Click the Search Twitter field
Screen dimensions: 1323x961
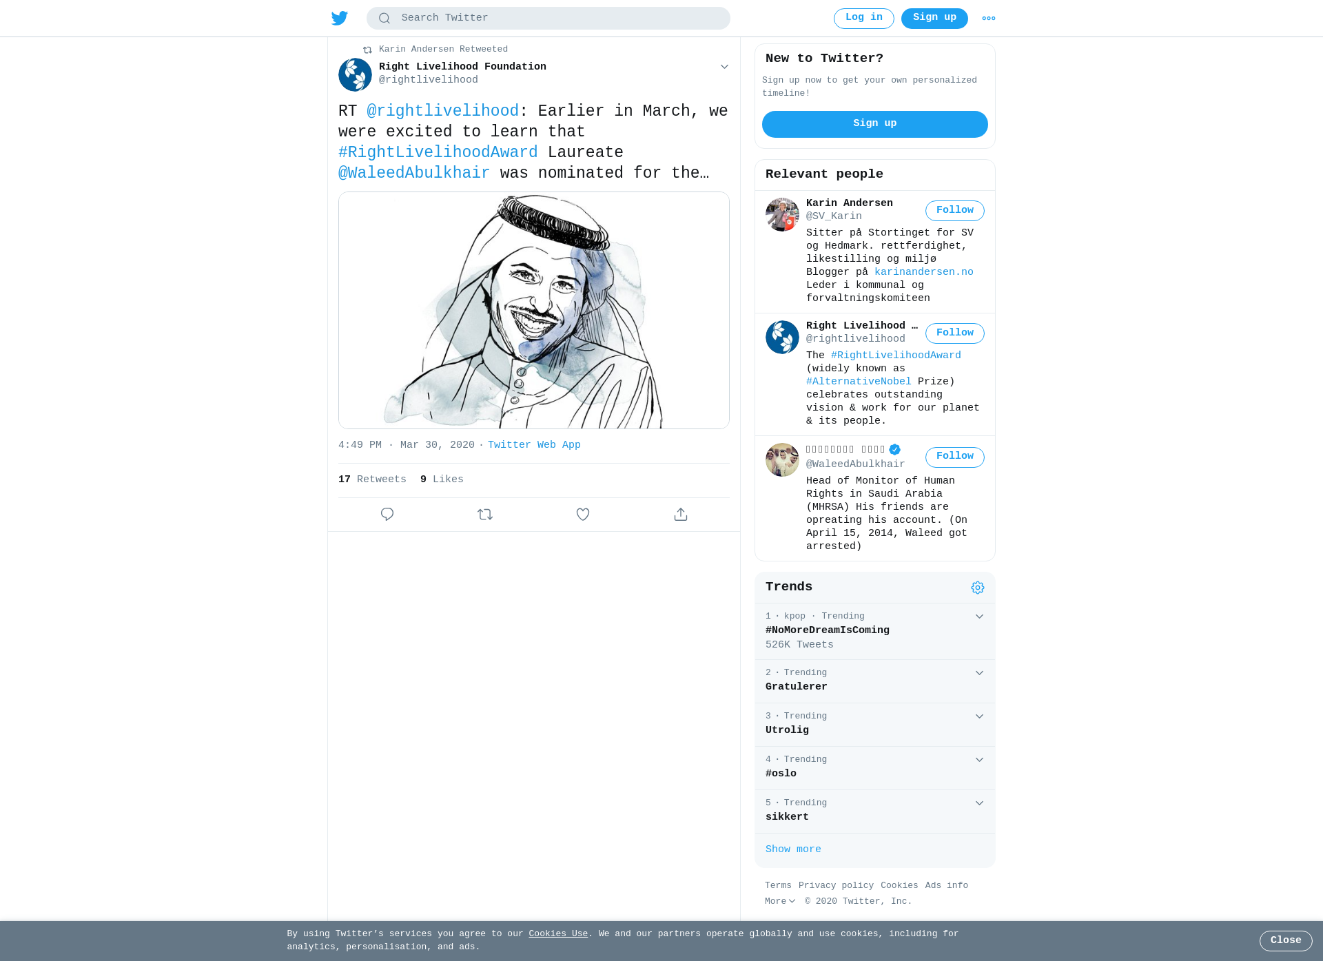548,19
